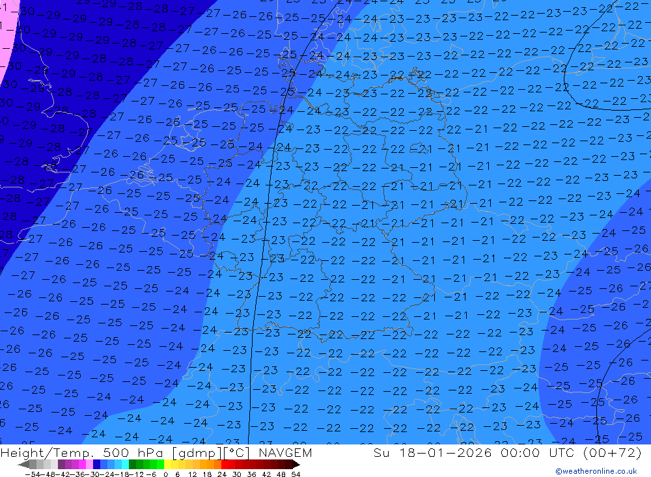Image resolution: width=651 pixels, height=477 pixels.
Task: Pick the dark purple swatch above -42
Action: pyautogui.click(x=61, y=464)
